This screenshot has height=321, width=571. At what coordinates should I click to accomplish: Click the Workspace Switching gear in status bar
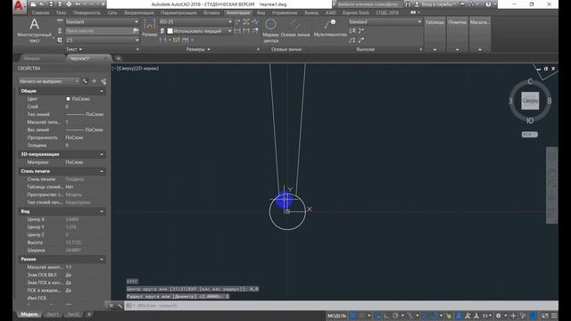[498, 316]
